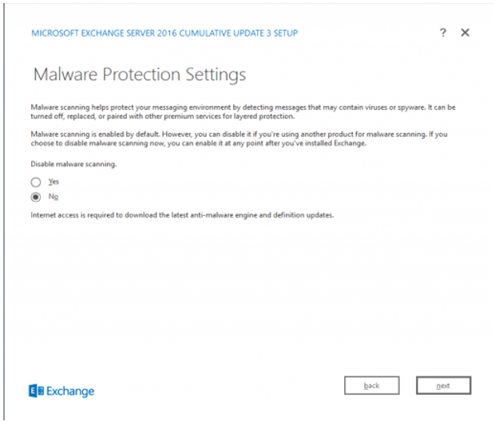Click the Microsoft Exchange Server 2016 setup title

click(x=164, y=33)
